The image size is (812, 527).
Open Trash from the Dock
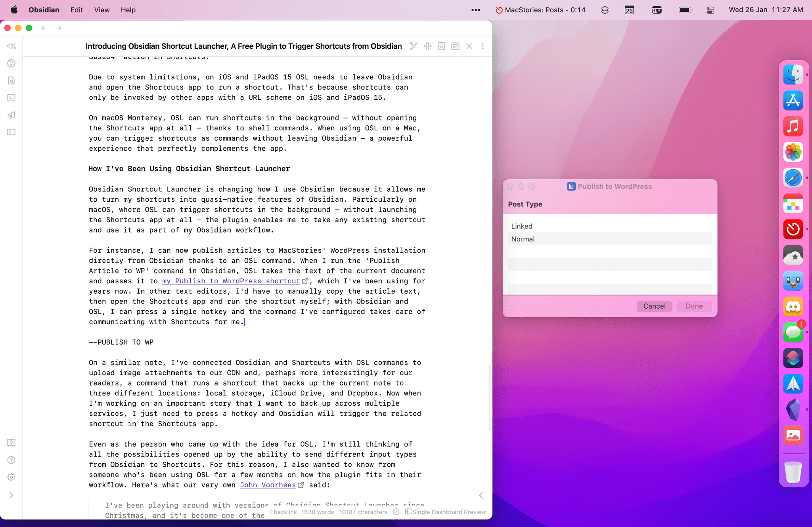793,472
